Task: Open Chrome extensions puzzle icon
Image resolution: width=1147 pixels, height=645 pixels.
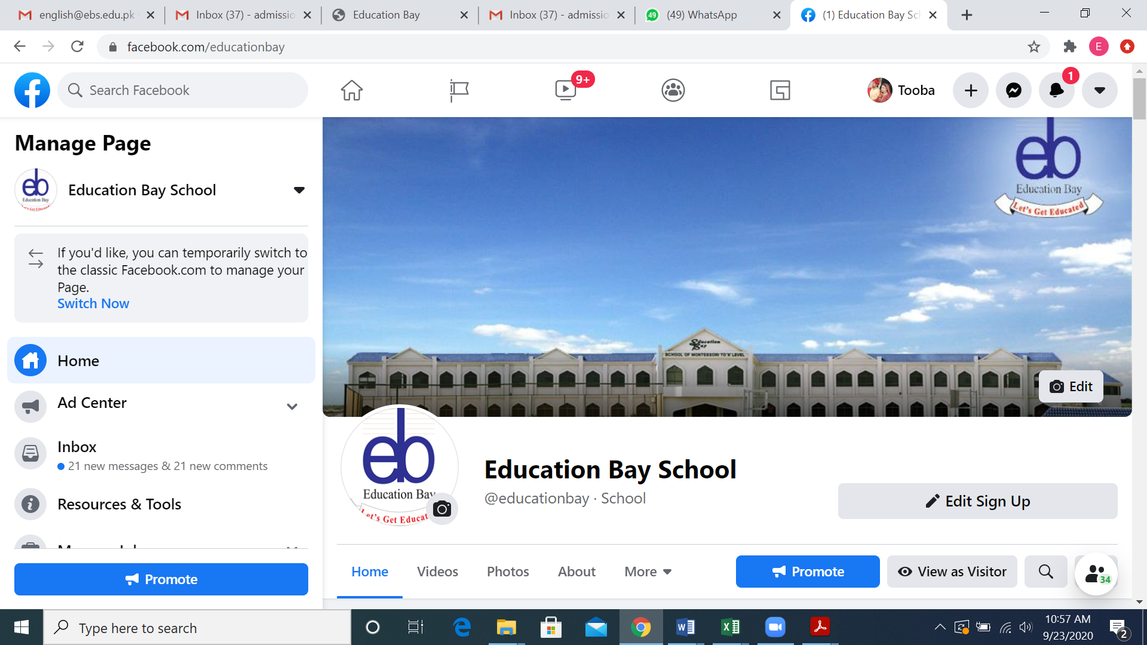Action: pyautogui.click(x=1070, y=47)
